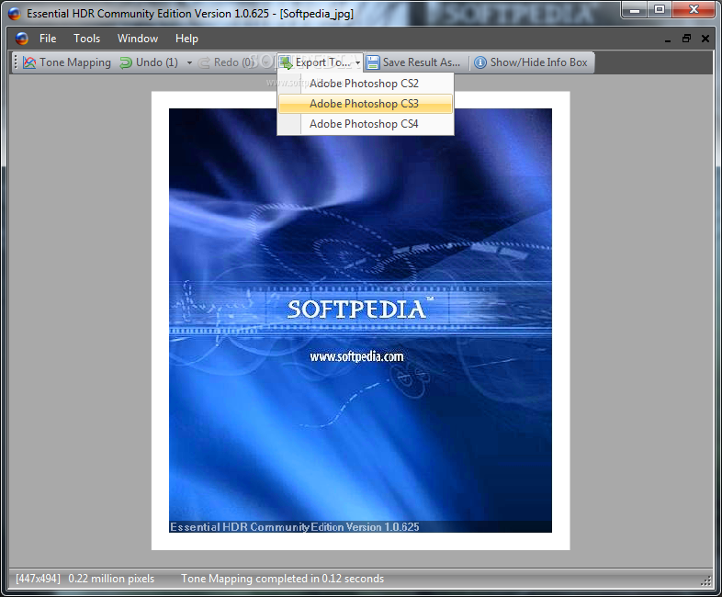Click the grayed Redo arrow icon

point(204,62)
